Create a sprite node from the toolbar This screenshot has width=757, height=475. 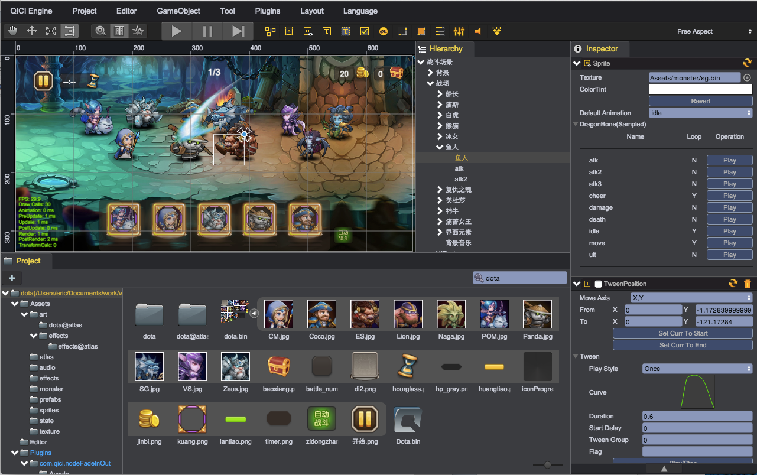coord(308,31)
